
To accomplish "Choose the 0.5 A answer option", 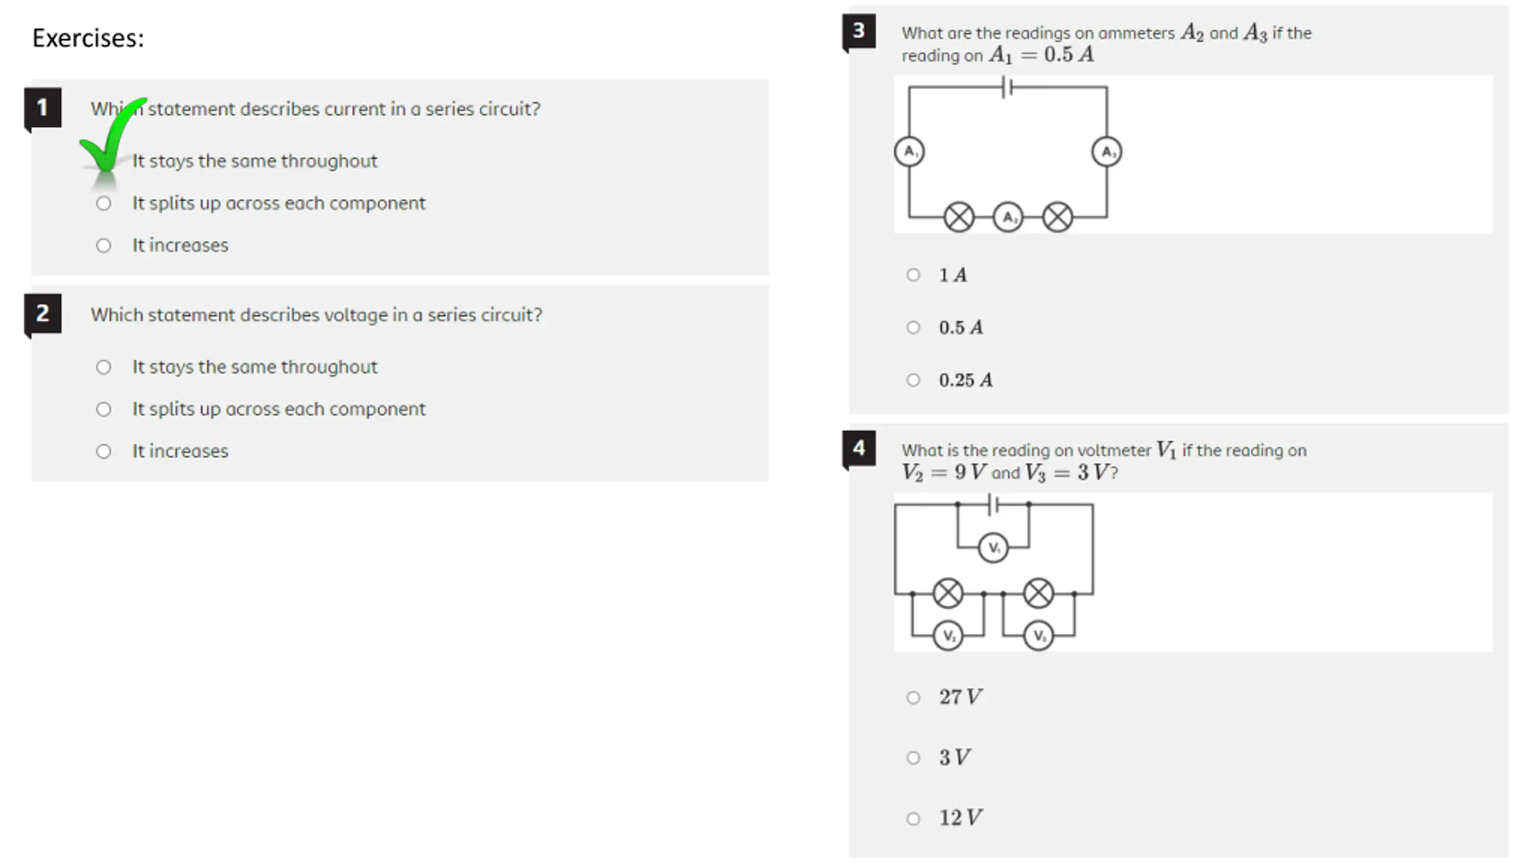I will click(913, 328).
